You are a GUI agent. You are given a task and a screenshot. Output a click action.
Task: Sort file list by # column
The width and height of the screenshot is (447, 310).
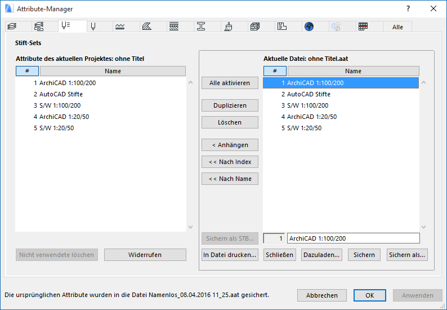[275, 71]
